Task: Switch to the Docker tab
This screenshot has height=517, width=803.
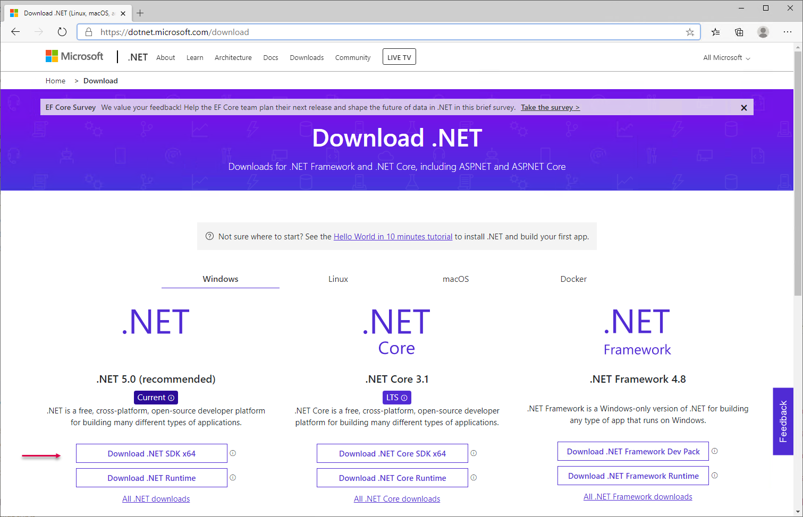Action: pyautogui.click(x=573, y=279)
